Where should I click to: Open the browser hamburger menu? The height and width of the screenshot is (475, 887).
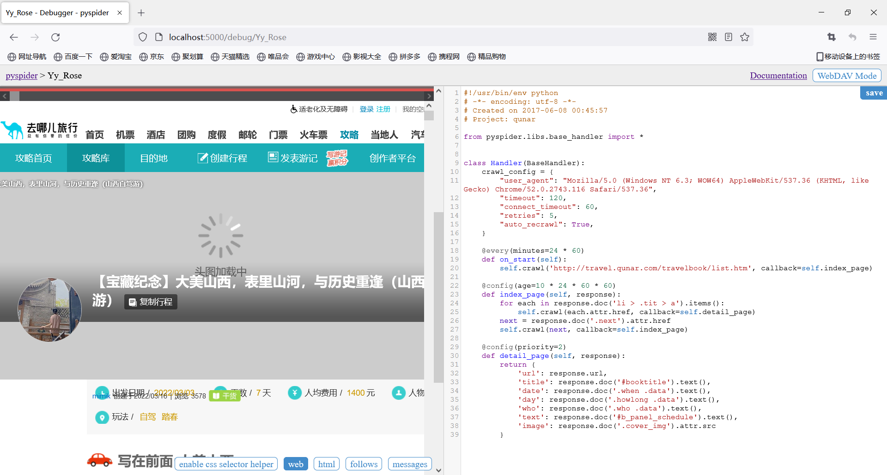(873, 37)
